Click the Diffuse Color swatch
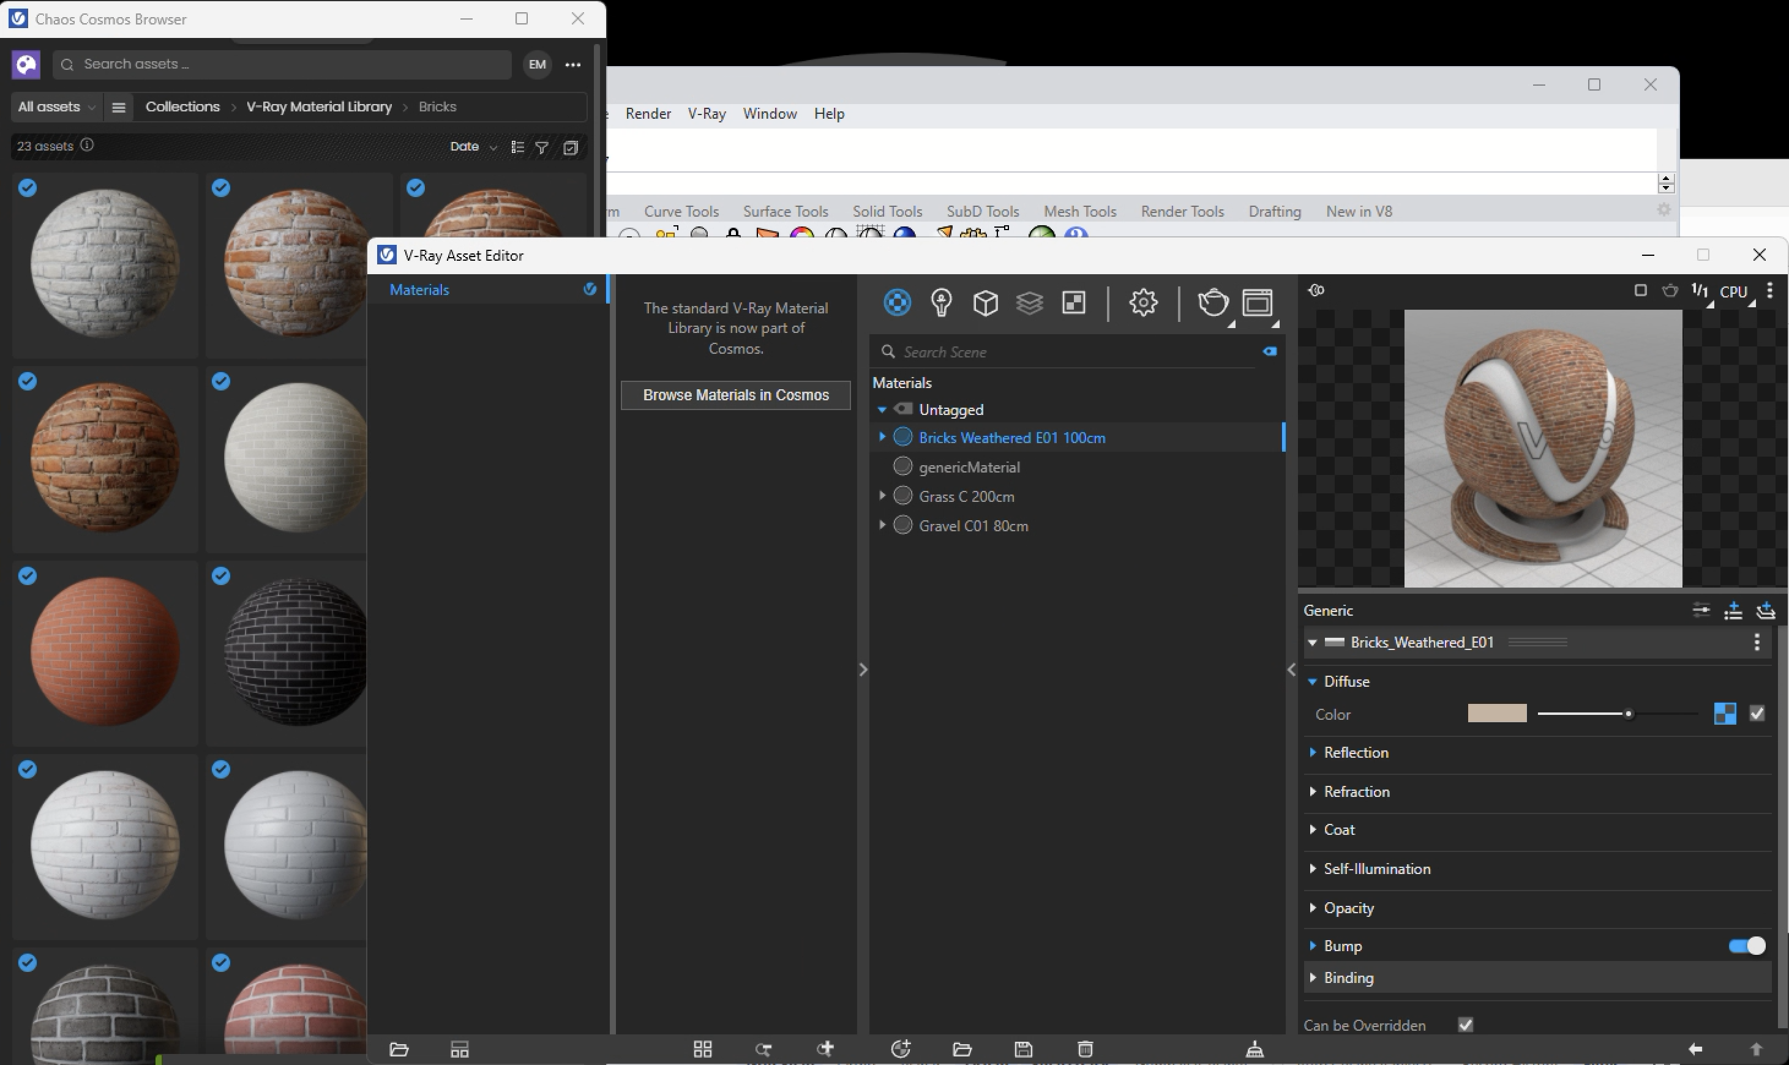The width and height of the screenshot is (1789, 1065). coord(1497,713)
